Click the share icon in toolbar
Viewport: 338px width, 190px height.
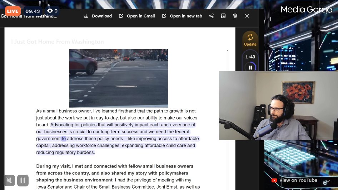click(x=212, y=16)
